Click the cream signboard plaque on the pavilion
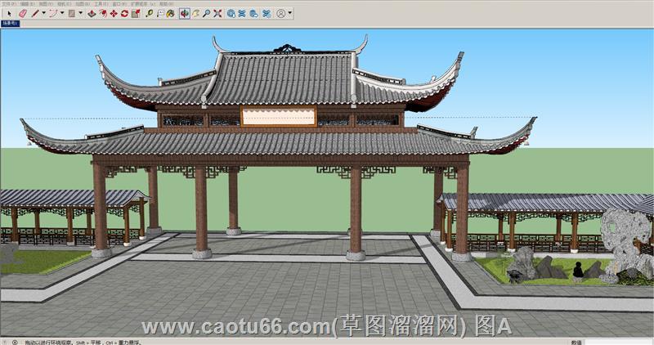 tap(279, 116)
